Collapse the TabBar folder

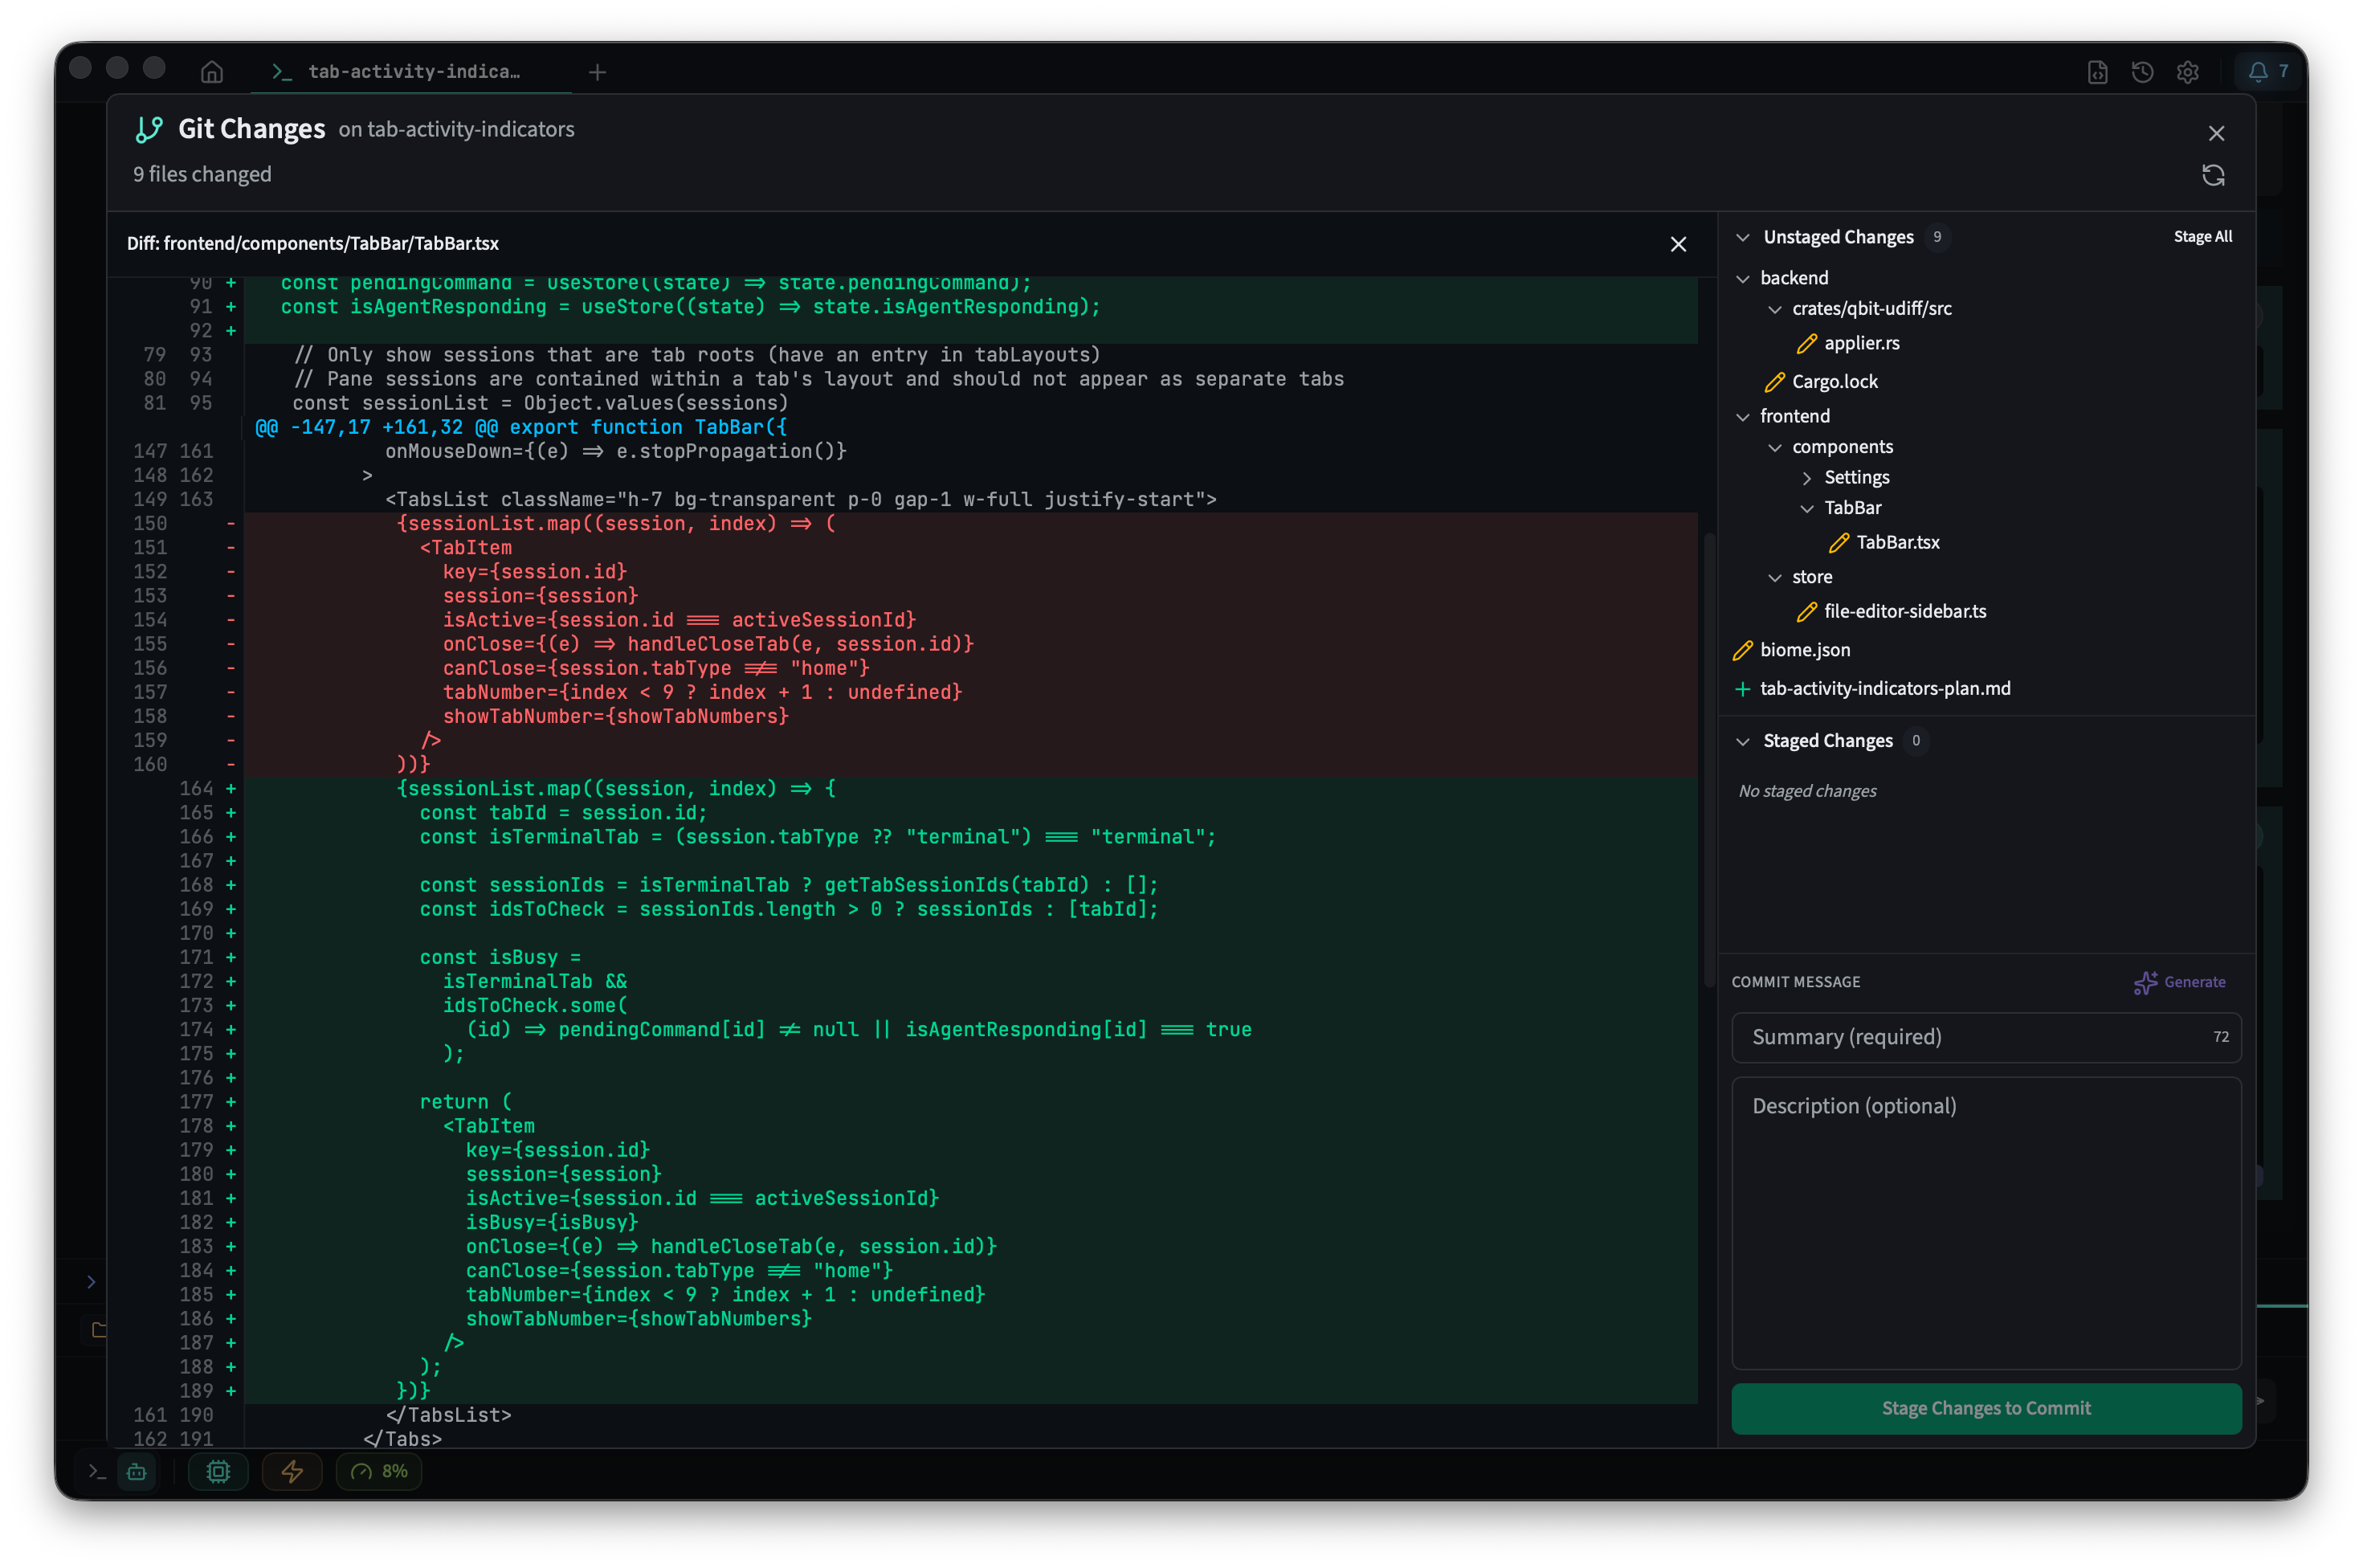point(1806,509)
